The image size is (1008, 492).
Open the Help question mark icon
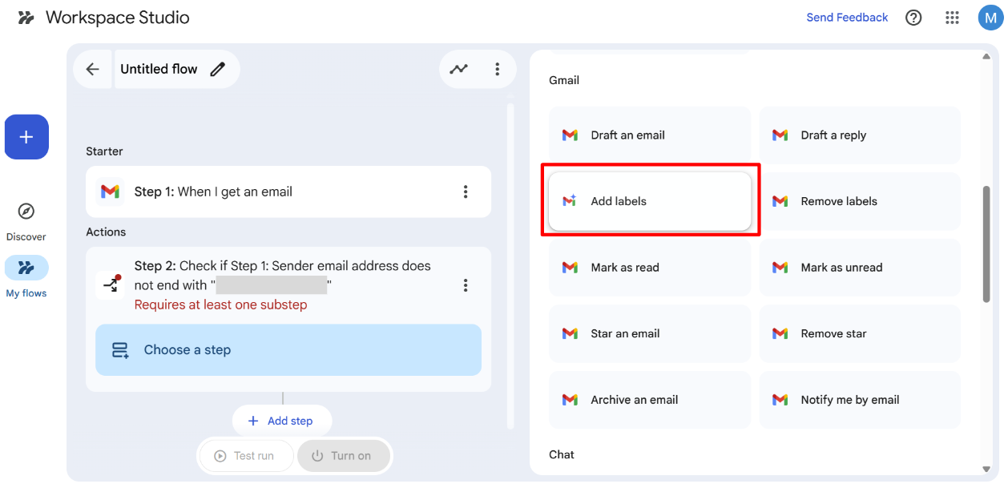pos(913,18)
